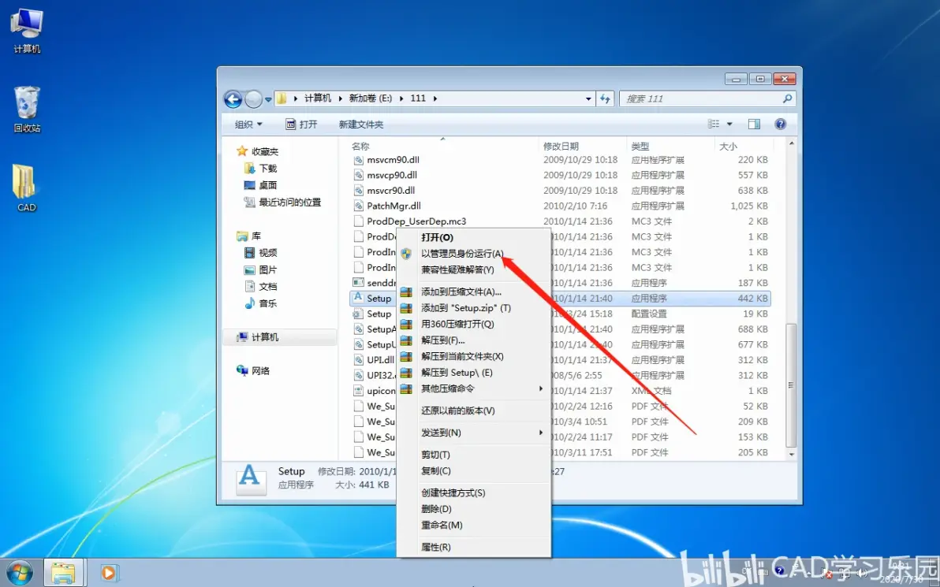Select msvcr90.dll file name
Viewport: 940px width, 587px height.
click(x=391, y=191)
